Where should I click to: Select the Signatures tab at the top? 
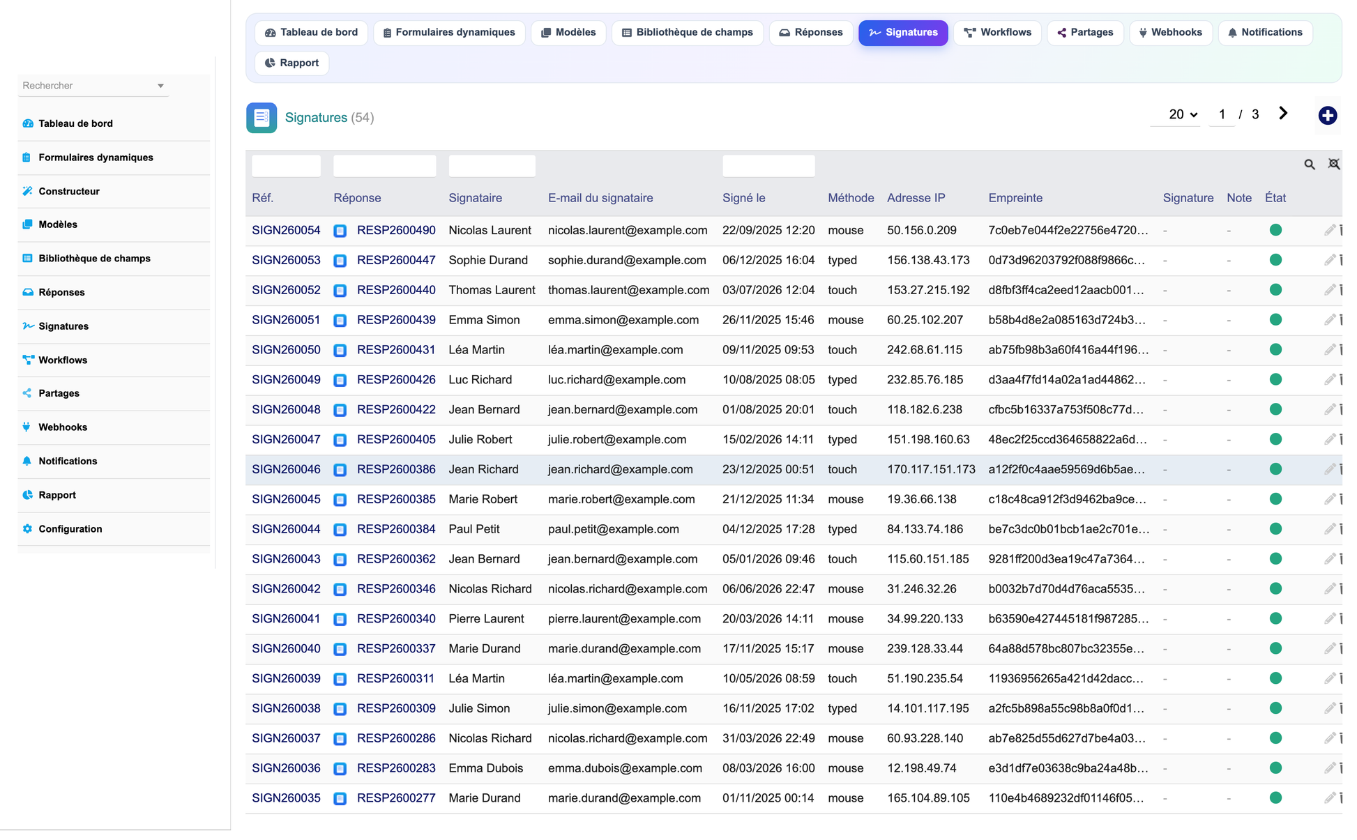coord(903,33)
